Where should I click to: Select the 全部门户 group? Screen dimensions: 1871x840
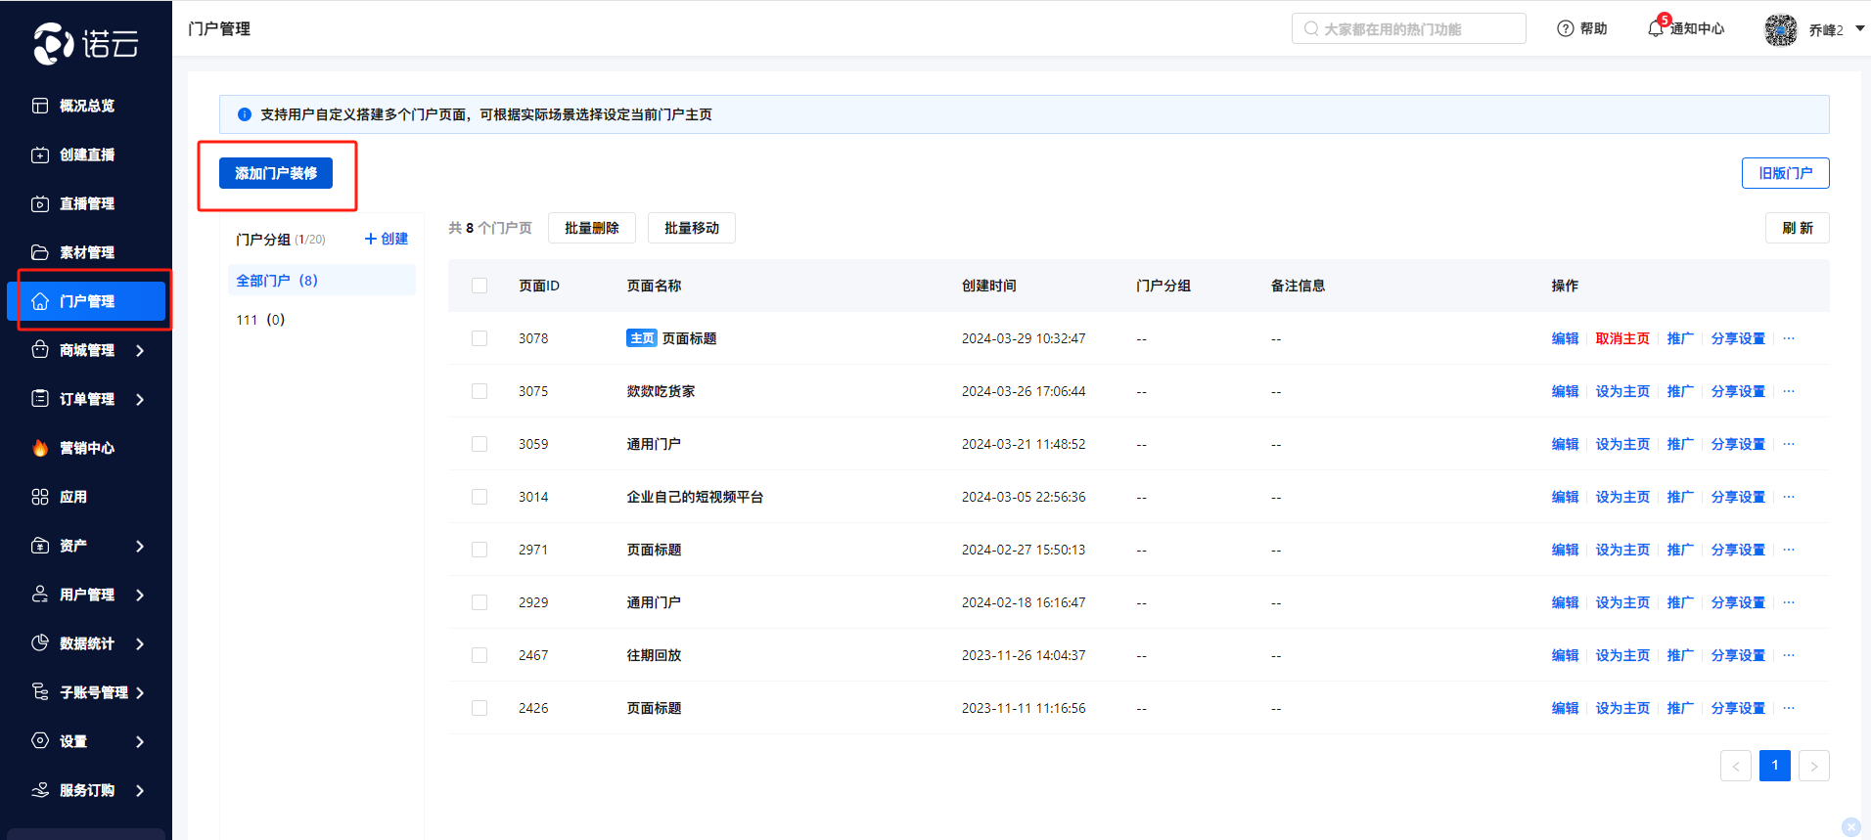277,281
